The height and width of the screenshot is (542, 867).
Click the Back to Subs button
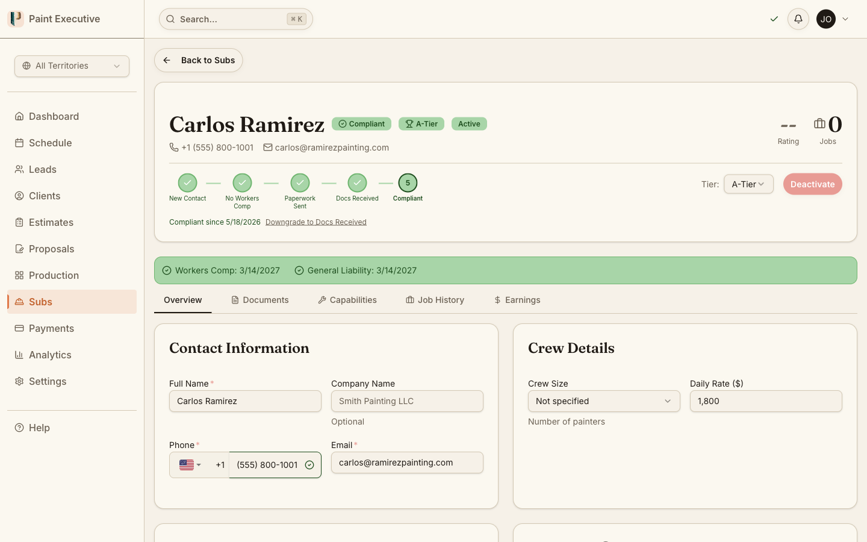[199, 60]
